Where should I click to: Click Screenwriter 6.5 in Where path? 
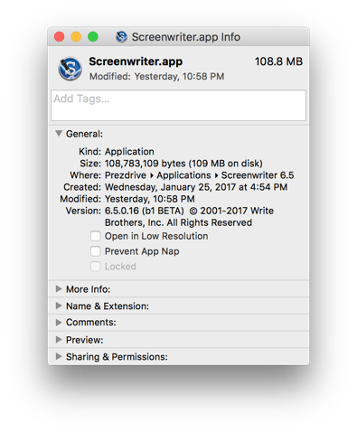pos(258,175)
